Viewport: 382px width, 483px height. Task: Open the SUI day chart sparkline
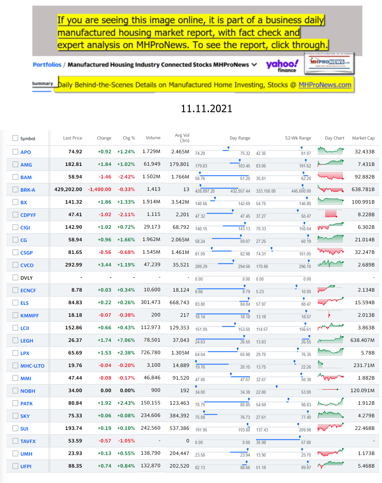[x=330, y=427]
